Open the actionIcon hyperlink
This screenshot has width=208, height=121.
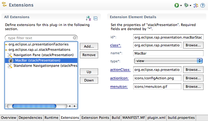click(119, 78)
